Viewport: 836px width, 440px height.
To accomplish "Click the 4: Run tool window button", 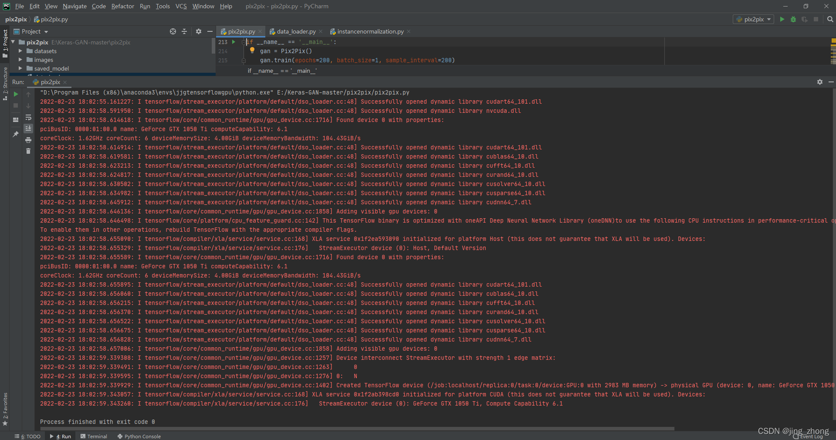I will [x=61, y=436].
